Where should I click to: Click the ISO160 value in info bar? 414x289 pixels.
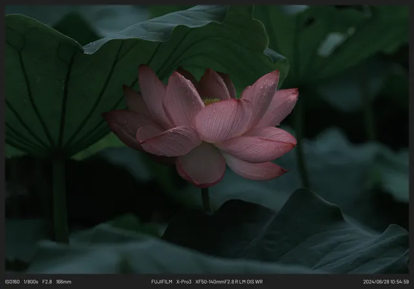click(12, 282)
